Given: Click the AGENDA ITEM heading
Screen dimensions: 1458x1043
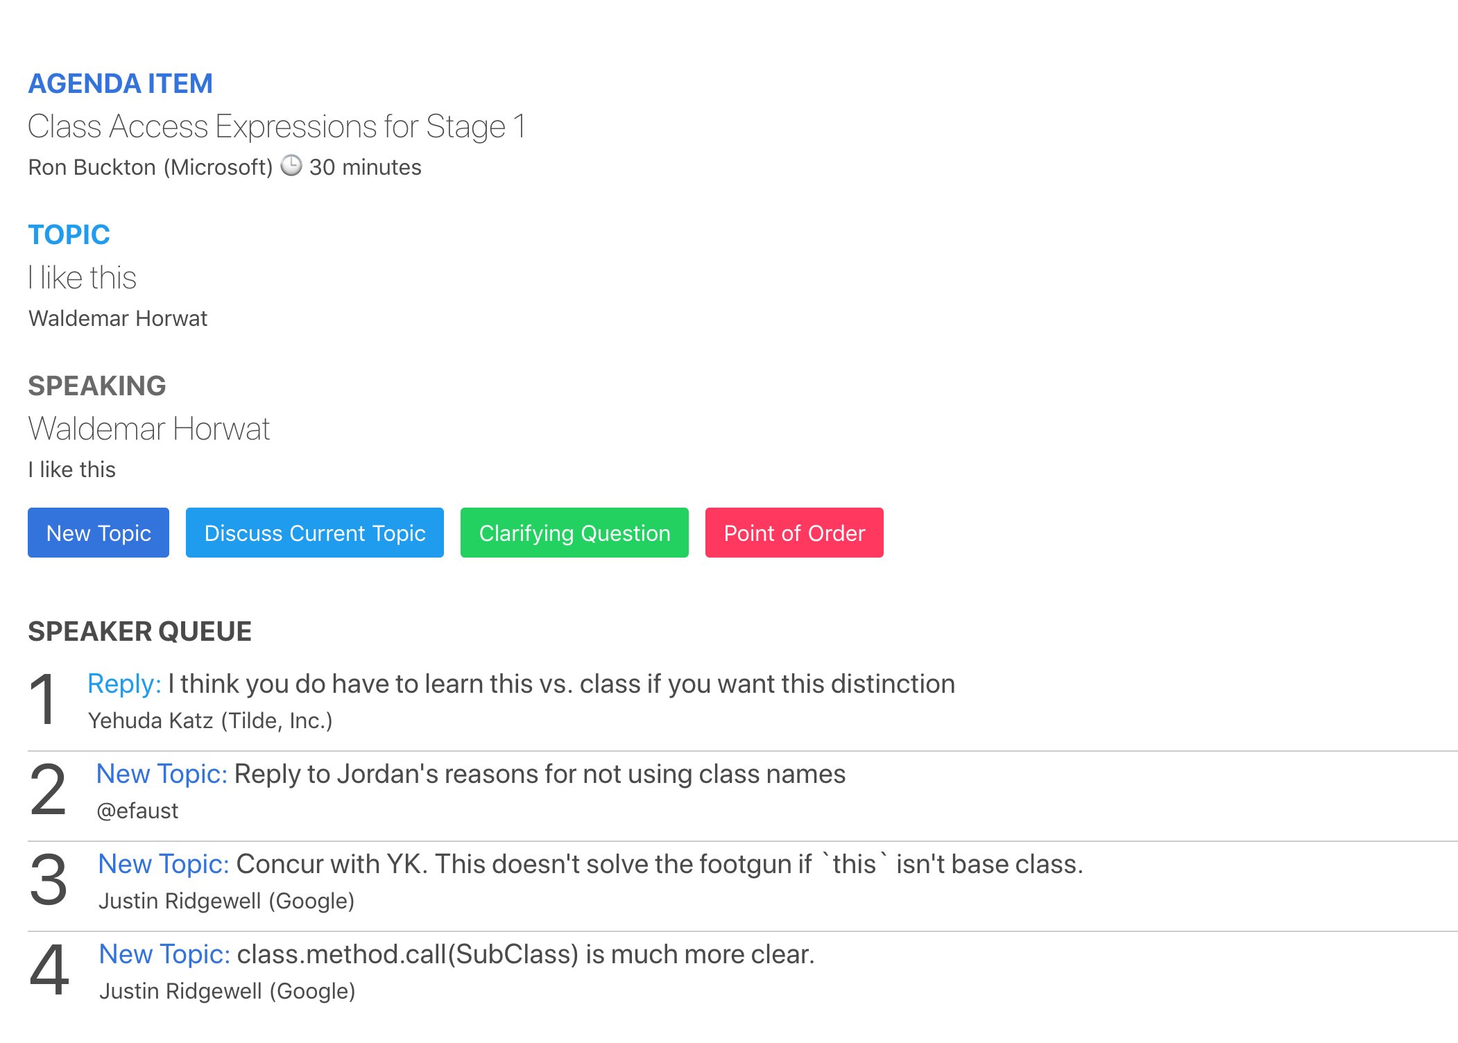Looking at the screenshot, I should [x=120, y=84].
